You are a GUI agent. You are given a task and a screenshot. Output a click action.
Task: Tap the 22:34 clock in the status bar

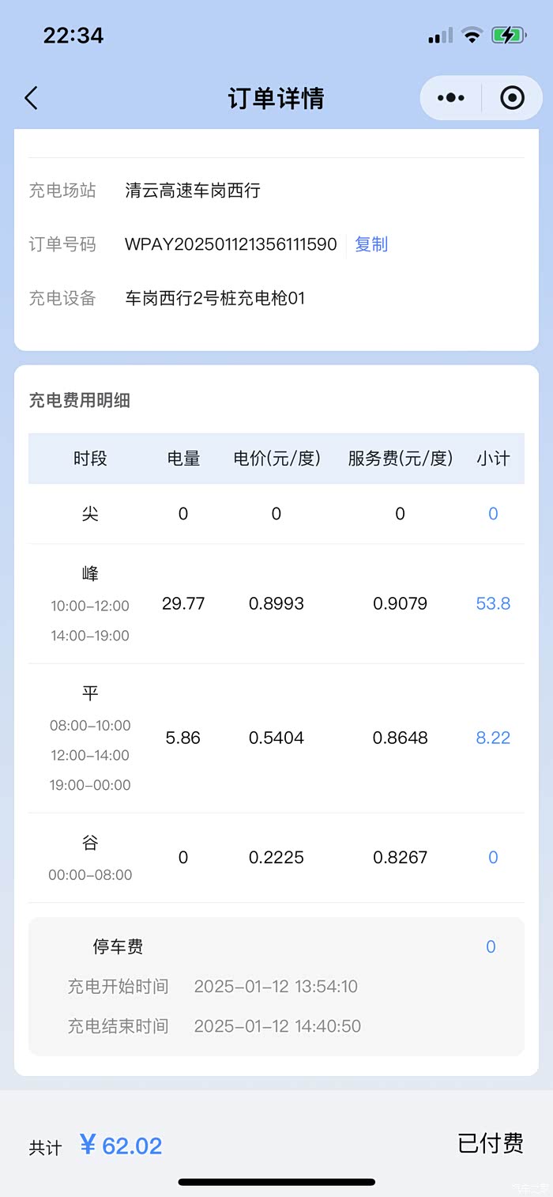tap(73, 36)
